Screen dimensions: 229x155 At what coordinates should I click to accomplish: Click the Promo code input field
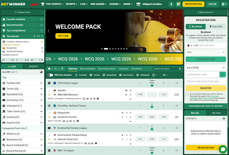(205, 81)
